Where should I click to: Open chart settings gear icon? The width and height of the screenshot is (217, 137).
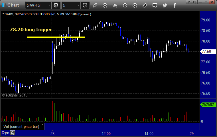56,5
